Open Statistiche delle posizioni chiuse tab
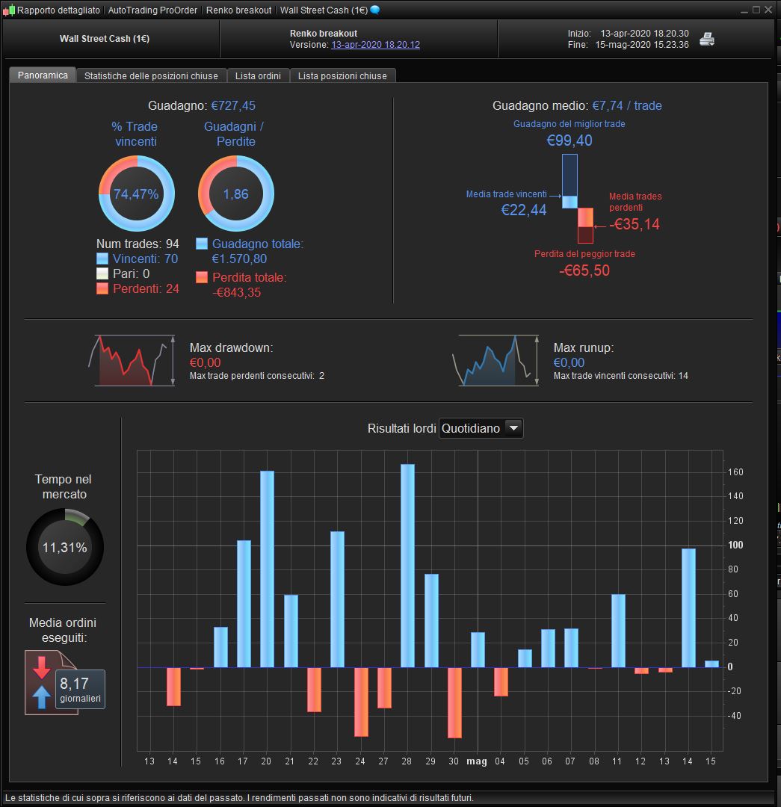This screenshot has height=807, width=781. tap(152, 75)
